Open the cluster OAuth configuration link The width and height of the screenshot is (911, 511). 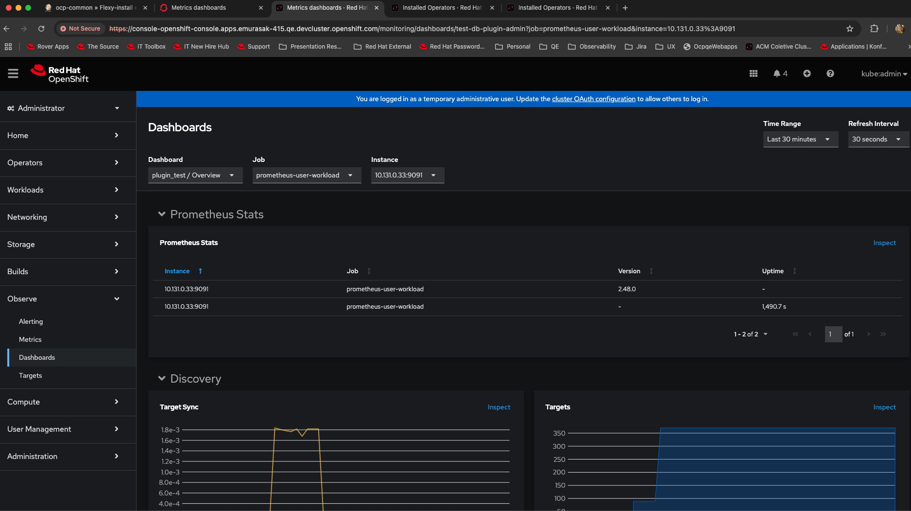tap(593, 99)
